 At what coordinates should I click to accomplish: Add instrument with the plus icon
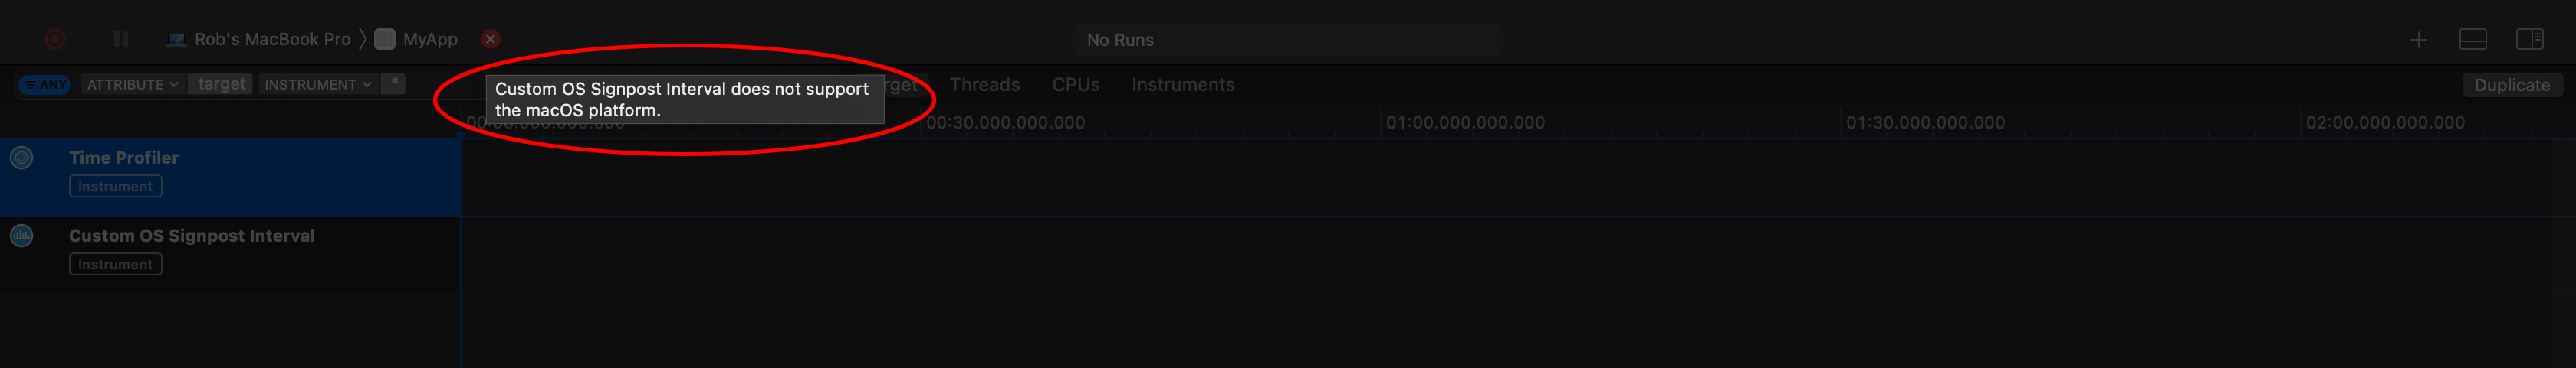click(2418, 40)
